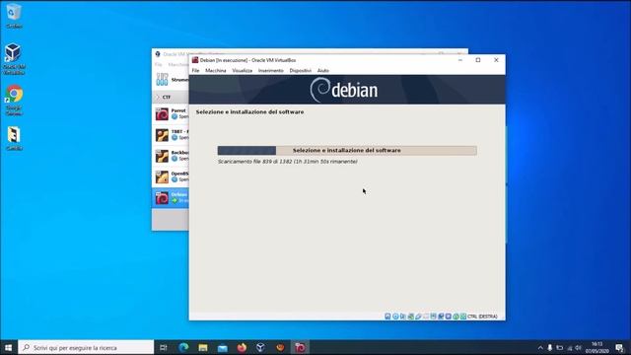Screen dimensions: 631x355
Task: Open File menu in VirtualBox Manager window
Action: (158, 64)
